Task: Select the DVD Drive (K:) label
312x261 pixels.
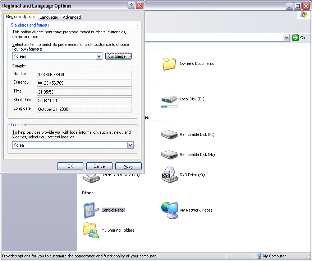Action: 192,175
